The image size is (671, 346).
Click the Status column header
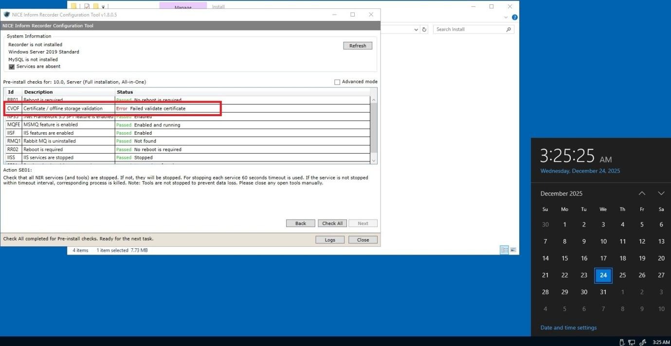click(242, 92)
